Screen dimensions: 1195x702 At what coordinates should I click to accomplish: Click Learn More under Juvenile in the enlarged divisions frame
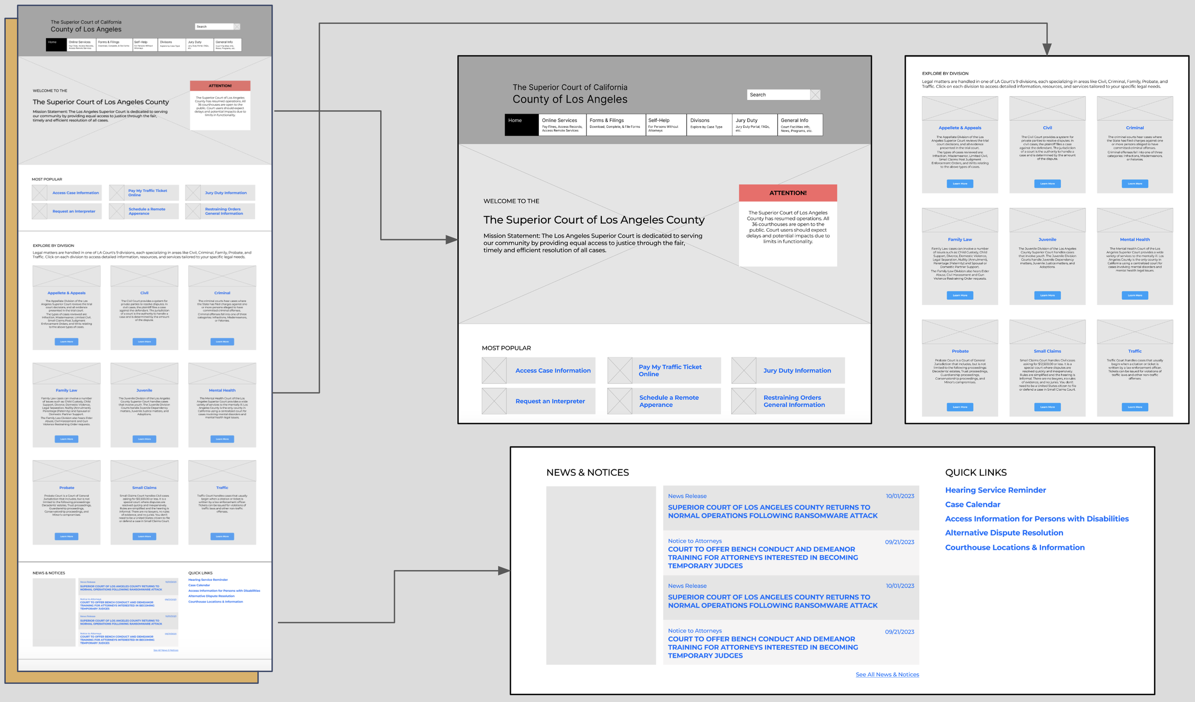pos(1047,296)
